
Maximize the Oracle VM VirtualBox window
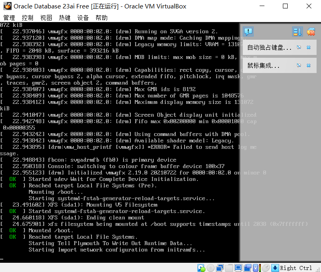tap(285, 6)
